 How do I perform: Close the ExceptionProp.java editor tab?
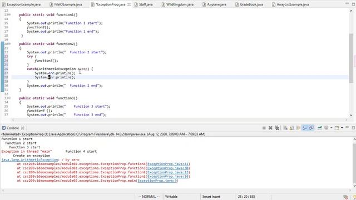129,4
